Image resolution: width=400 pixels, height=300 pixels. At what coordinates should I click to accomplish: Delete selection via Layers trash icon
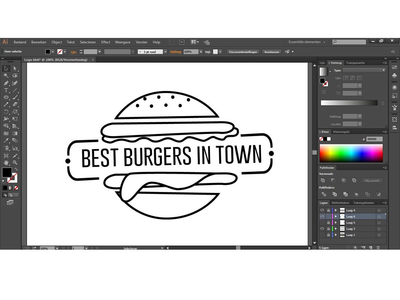(x=378, y=247)
